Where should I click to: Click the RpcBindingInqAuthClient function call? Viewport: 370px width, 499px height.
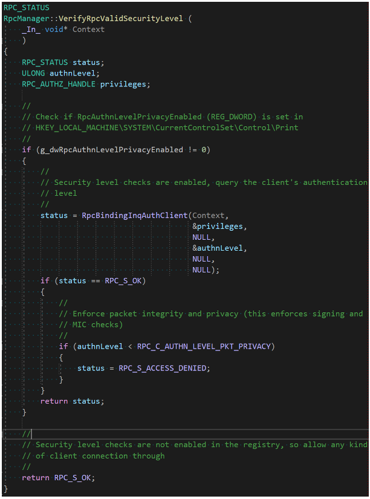[135, 216]
